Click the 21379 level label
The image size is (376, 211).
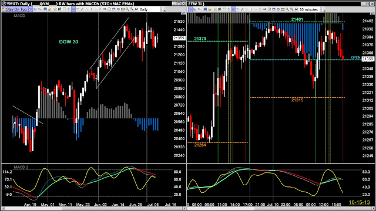(x=200, y=39)
